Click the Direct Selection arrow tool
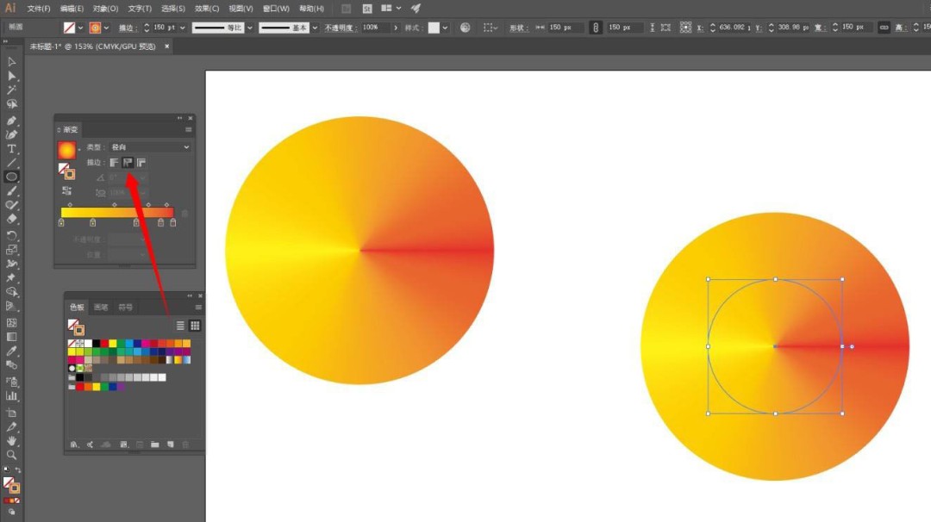The height and width of the screenshot is (522, 931). pos(12,76)
